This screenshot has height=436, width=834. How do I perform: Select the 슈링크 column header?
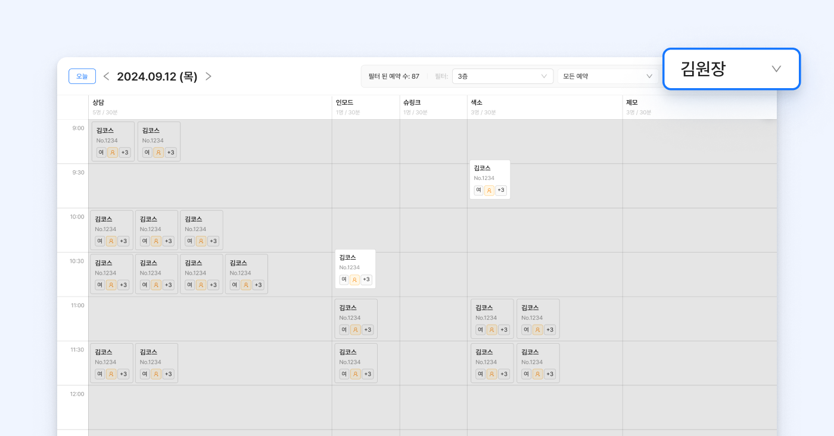coord(433,107)
